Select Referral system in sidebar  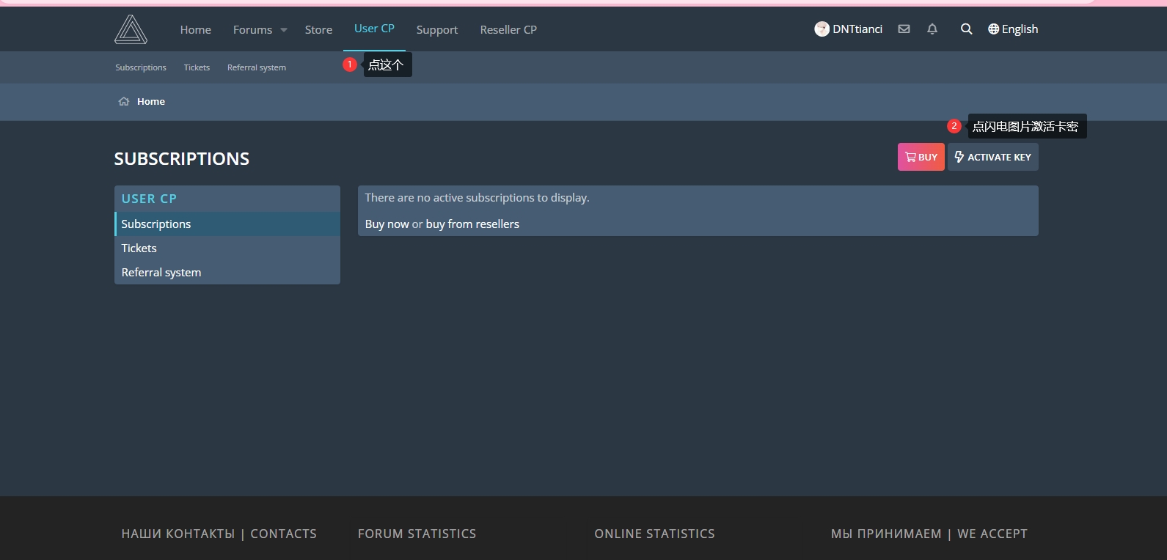coord(161,273)
